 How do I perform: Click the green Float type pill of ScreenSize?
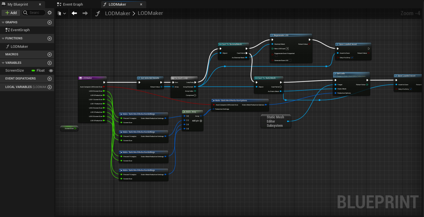[33, 71]
